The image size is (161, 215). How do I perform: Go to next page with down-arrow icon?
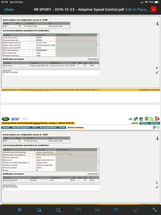136,210
